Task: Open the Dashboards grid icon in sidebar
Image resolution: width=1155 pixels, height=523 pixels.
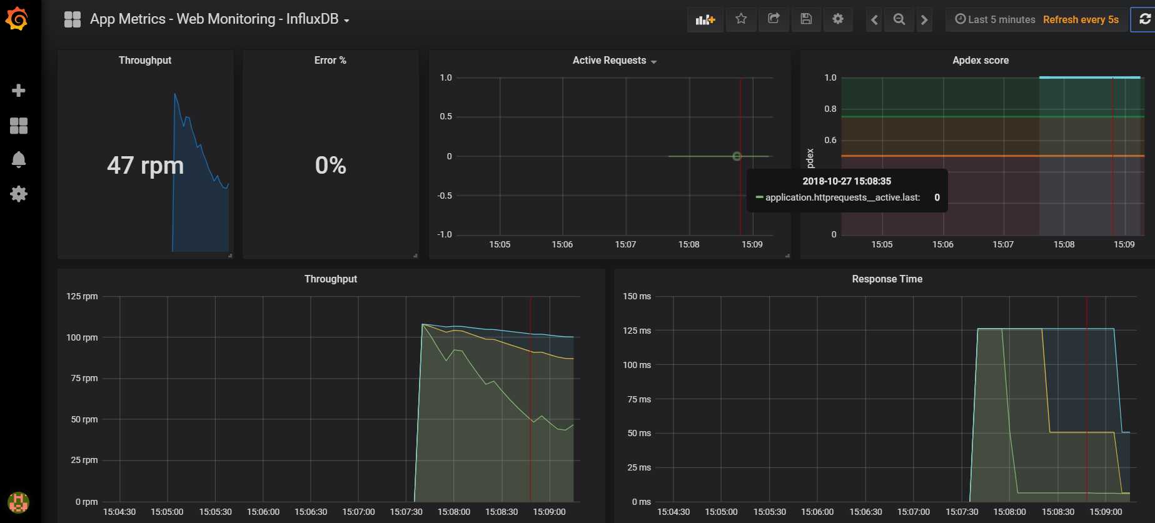Action: tap(19, 126)
